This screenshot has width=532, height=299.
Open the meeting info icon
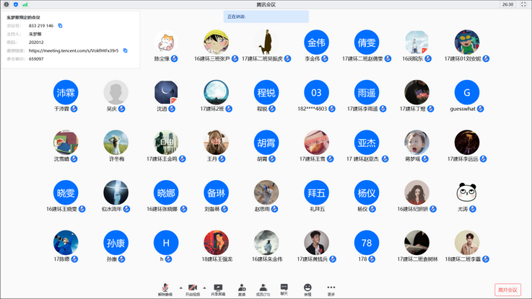point(6,4)
